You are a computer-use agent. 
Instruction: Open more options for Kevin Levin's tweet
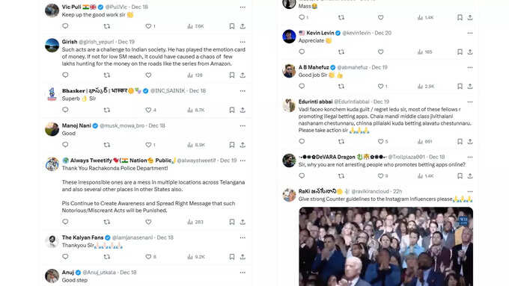coord(470,33)
